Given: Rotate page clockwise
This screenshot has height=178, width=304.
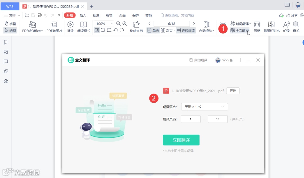Looking at the screenshot, I should tap(122, 30).
